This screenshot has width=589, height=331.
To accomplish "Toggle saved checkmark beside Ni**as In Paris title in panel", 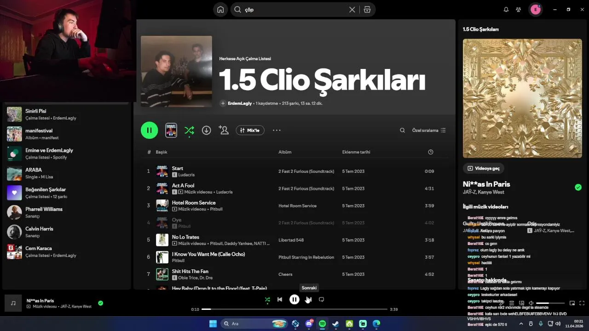I will click(578, 187).
